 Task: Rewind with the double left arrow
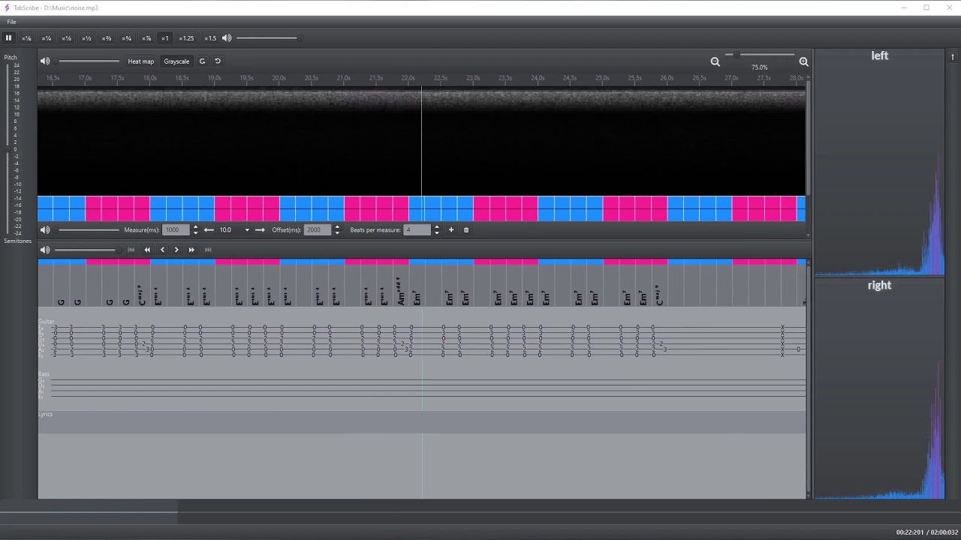147,250
